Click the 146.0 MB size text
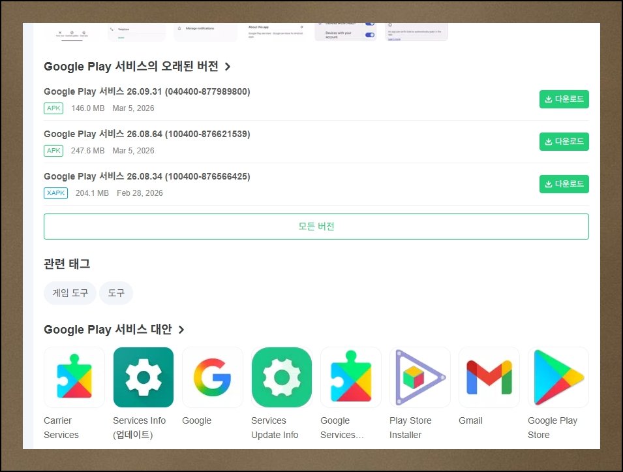Viewport: 623px width, 472px height. click(88, 108)
